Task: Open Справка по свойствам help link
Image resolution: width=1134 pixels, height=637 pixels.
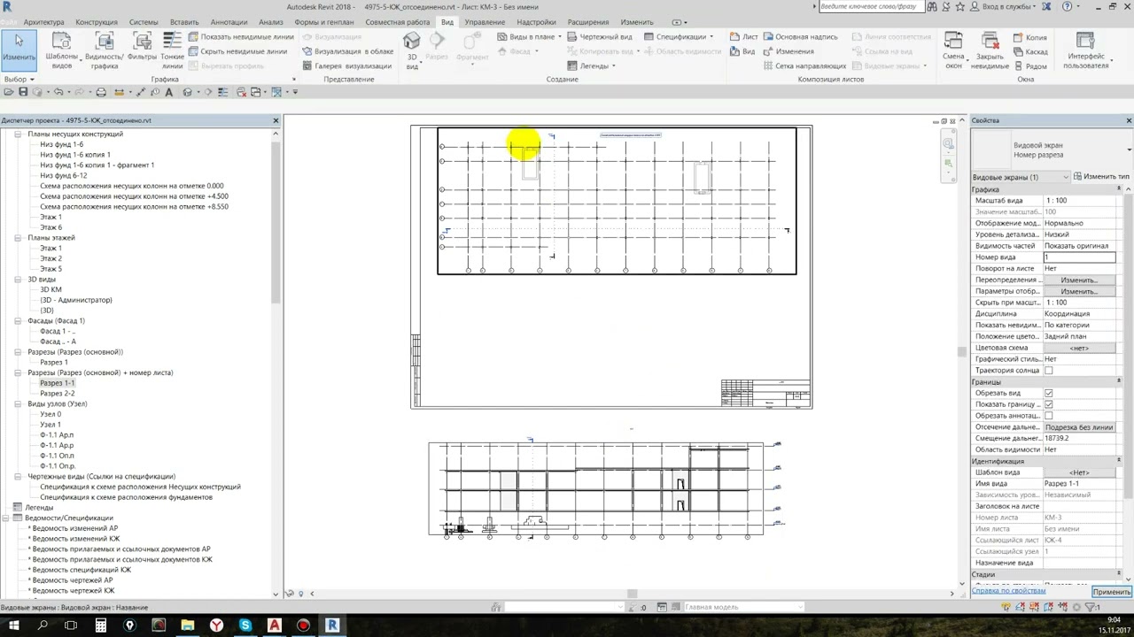Action: (x=1009, y=591)
